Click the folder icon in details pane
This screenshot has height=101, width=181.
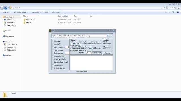pos(5,95)
